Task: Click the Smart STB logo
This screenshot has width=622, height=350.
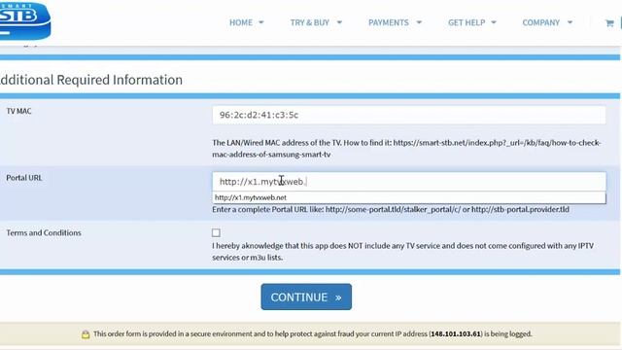Action: pos(25,20)
